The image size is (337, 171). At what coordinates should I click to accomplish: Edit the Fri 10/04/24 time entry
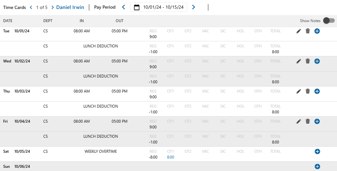coord(299,121)
